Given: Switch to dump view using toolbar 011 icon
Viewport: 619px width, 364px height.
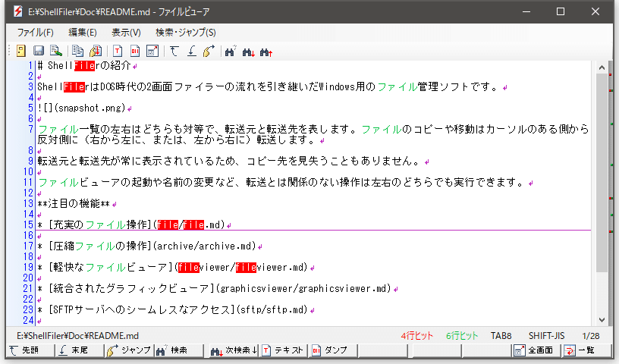Looking at the screenshot, I should click(x=135, y=51).
